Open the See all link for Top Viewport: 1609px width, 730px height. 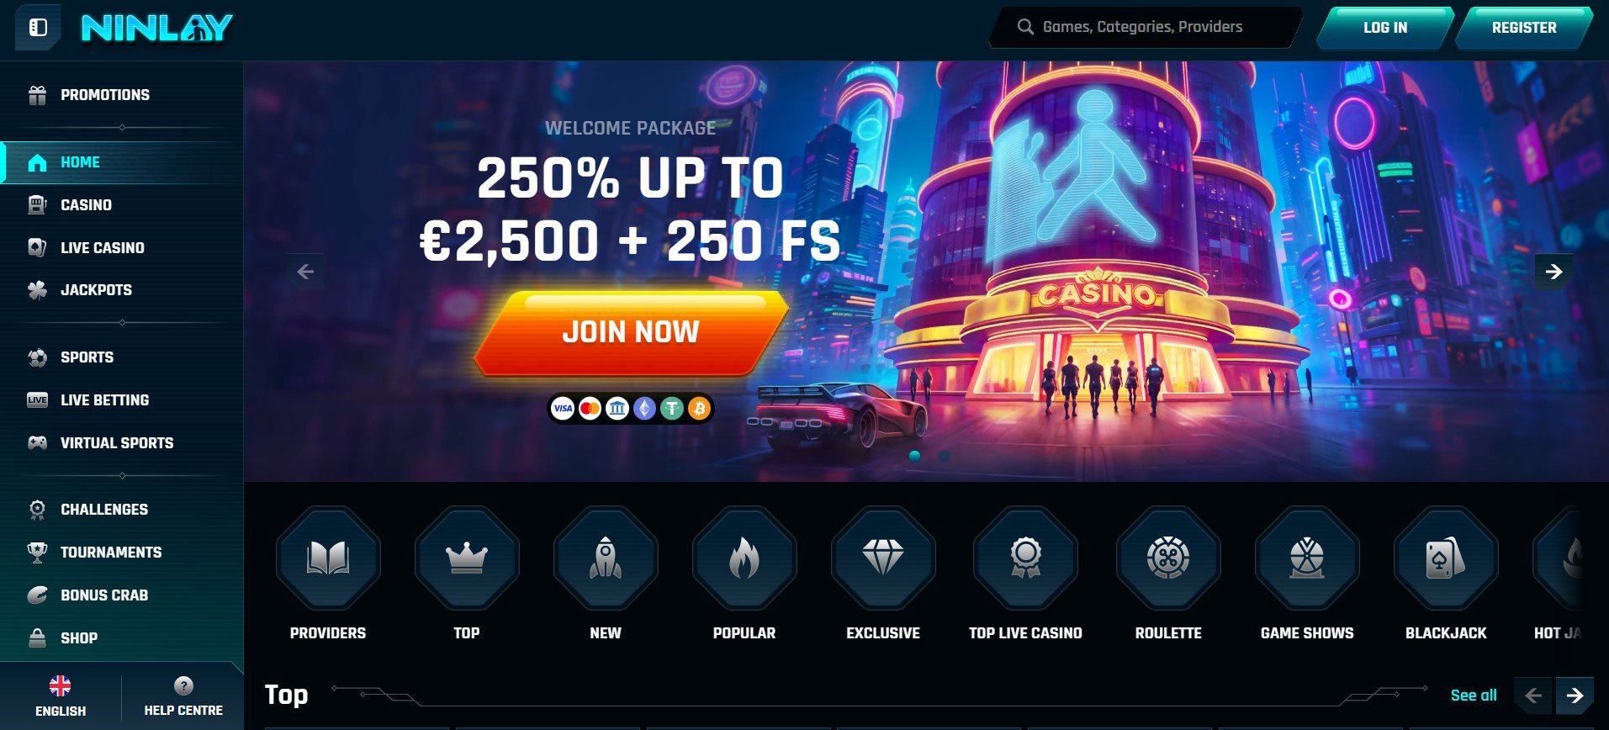tap(1474, 696)
